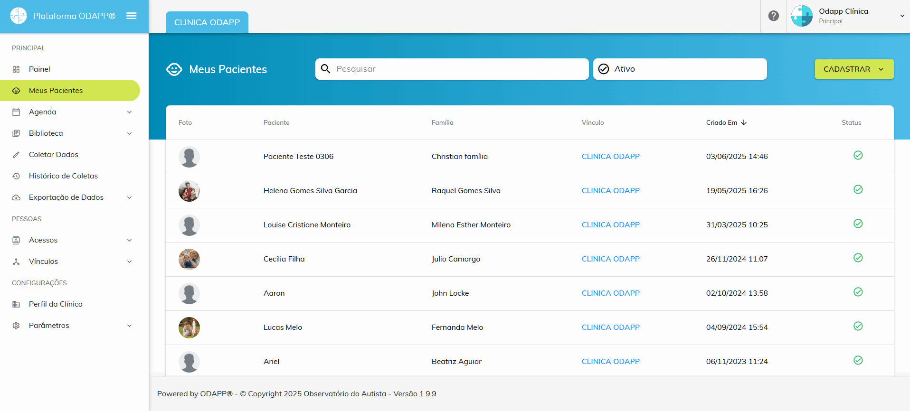Click Helena Gomes Silva Garcia's photo
The image size is (910, 411).
coord(189,191)
